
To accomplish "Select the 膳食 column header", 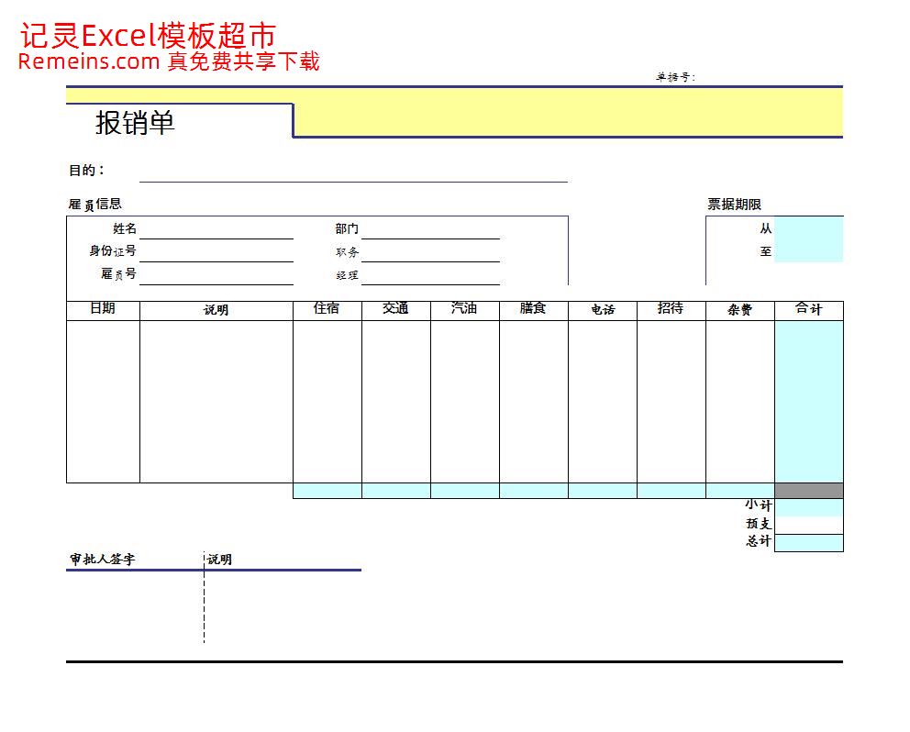I will coord(534,311).
